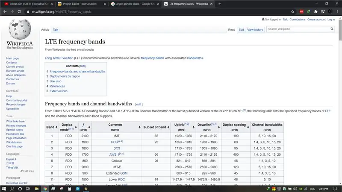Open the volume speaker tray icon

(295, 189)
